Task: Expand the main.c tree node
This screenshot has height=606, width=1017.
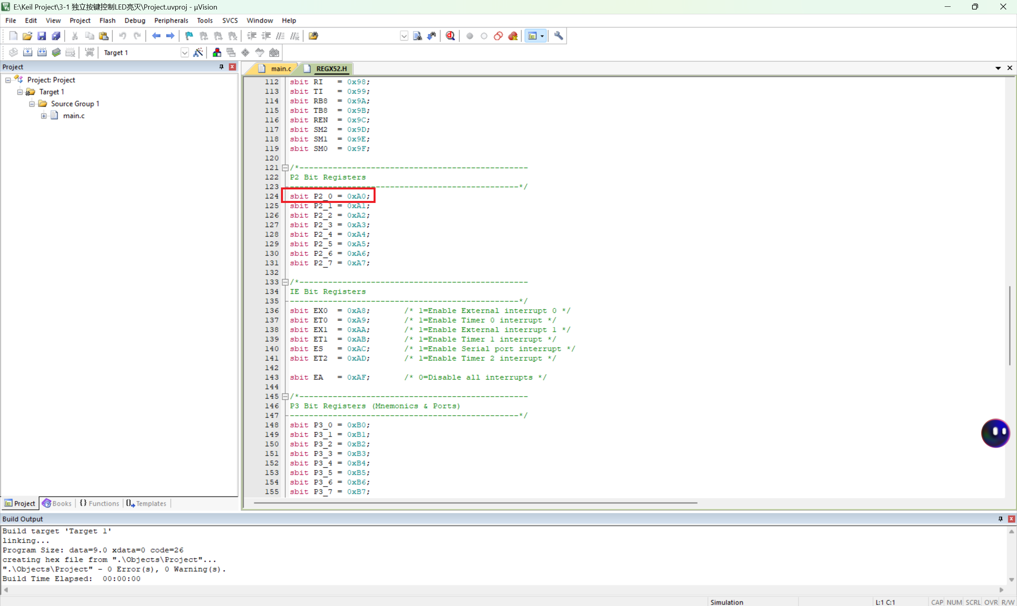Action: coord(44,116)
